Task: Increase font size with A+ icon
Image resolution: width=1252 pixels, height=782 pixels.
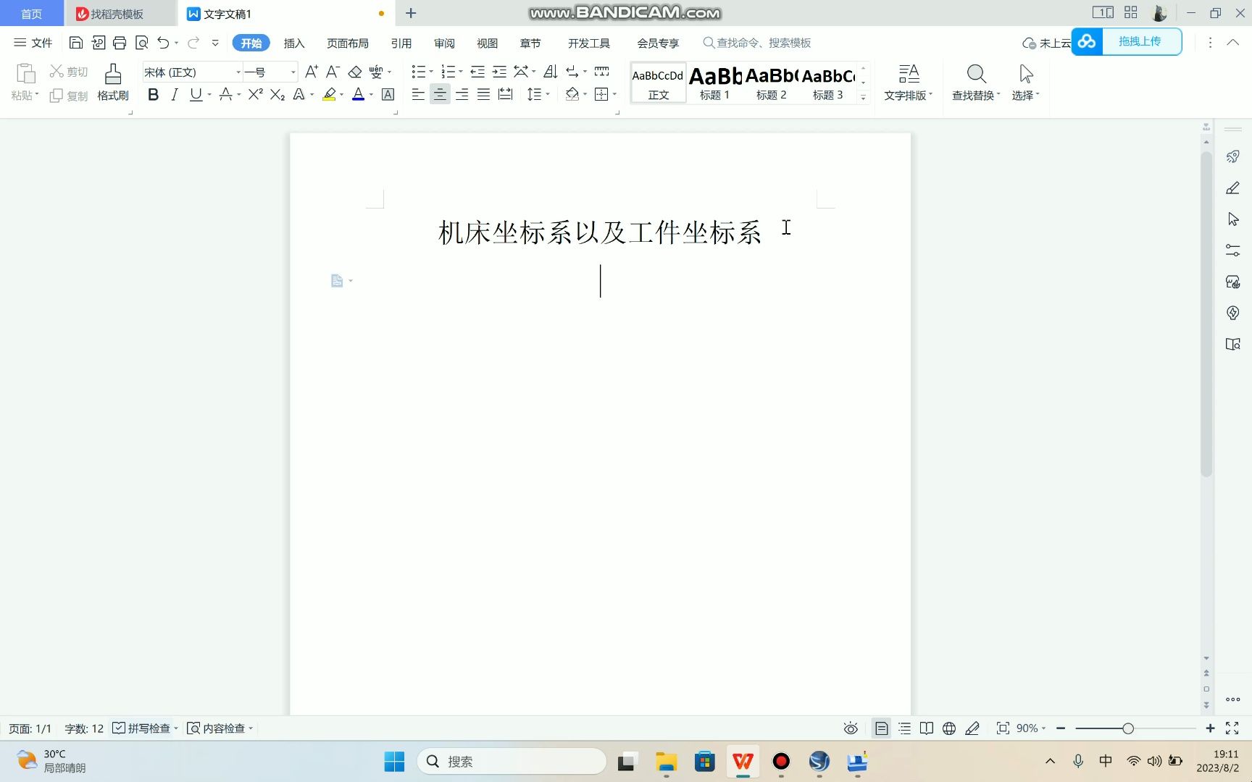Action: [312, 72]
